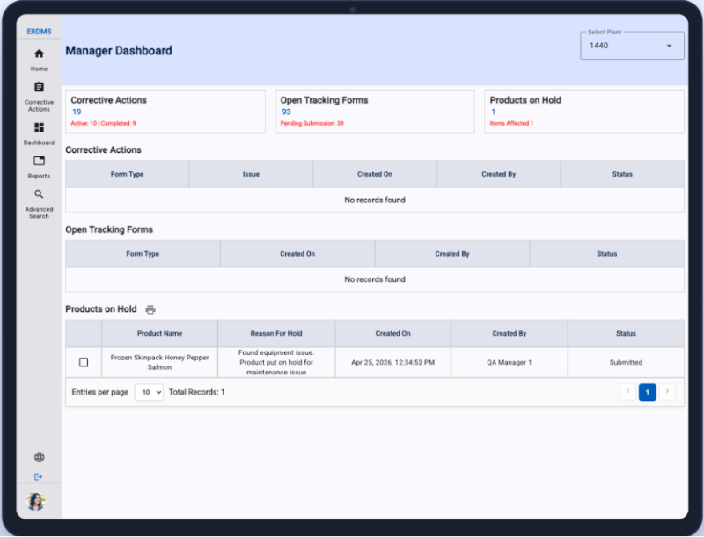This screenshot has width=704, height=537.
Task: Print the Products on Hold list
Action: pos(150,309)
